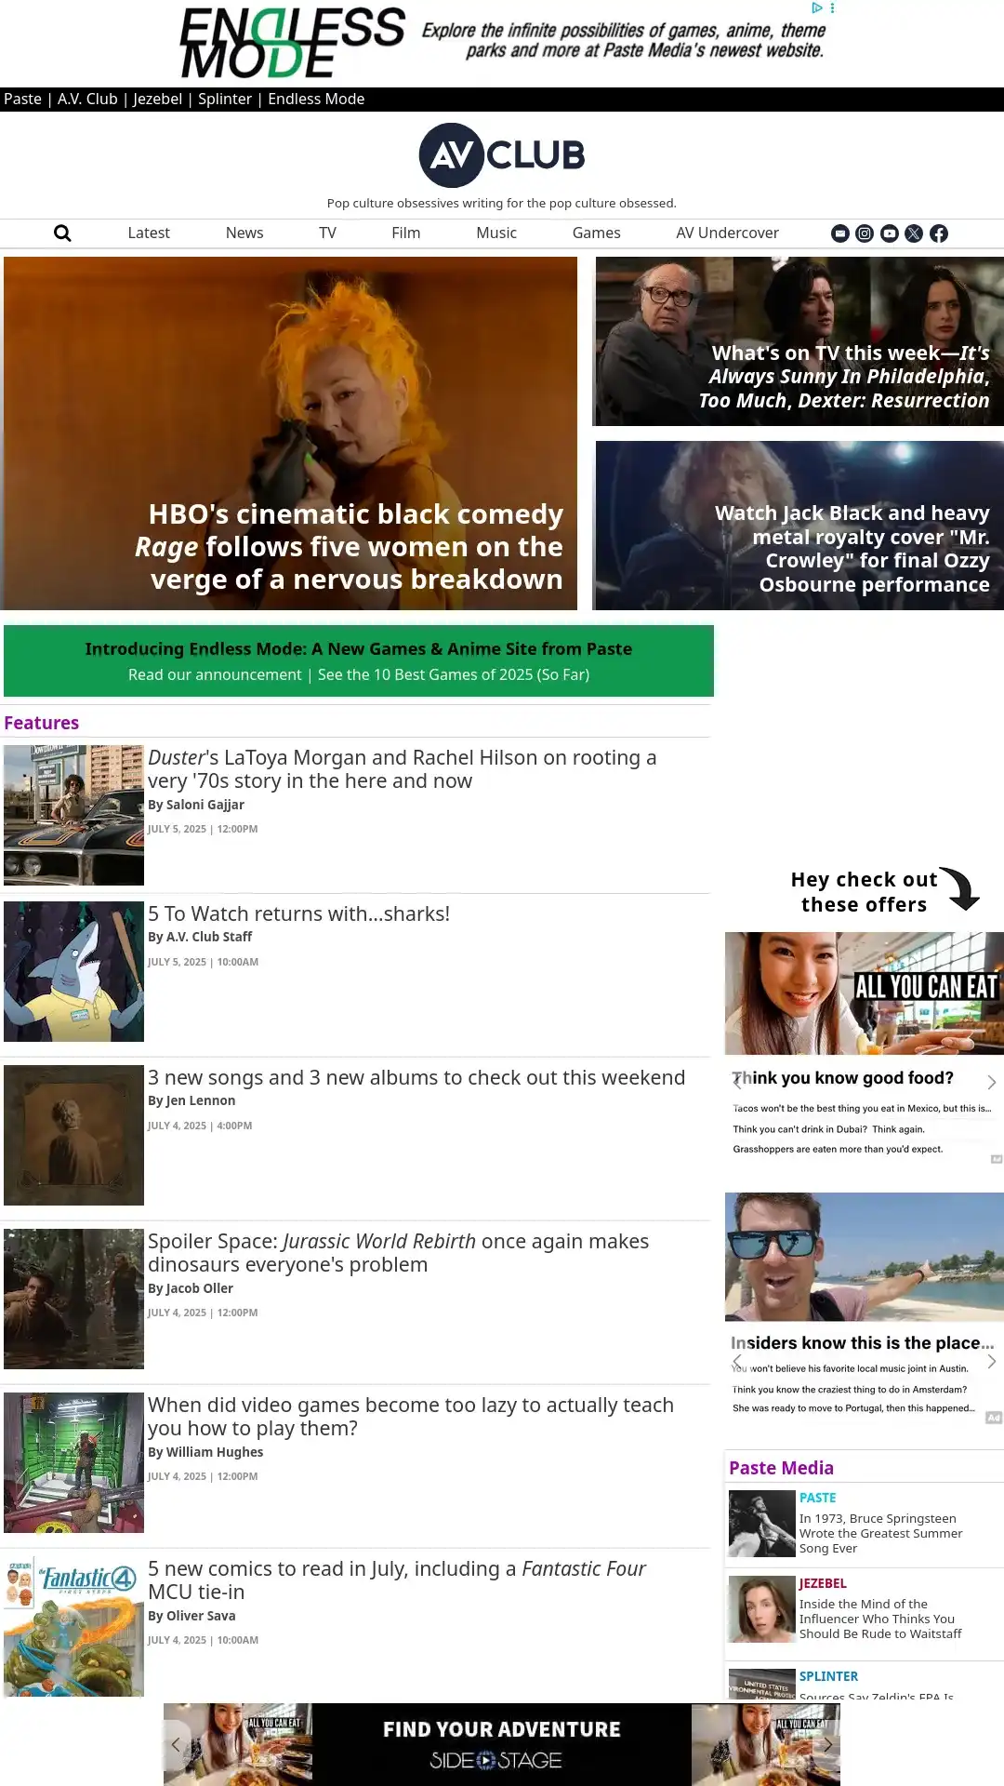Screen dimensions: 1004x1786
Task: Click the Paste link in the top network bar
Action: [x=22, y=99]
